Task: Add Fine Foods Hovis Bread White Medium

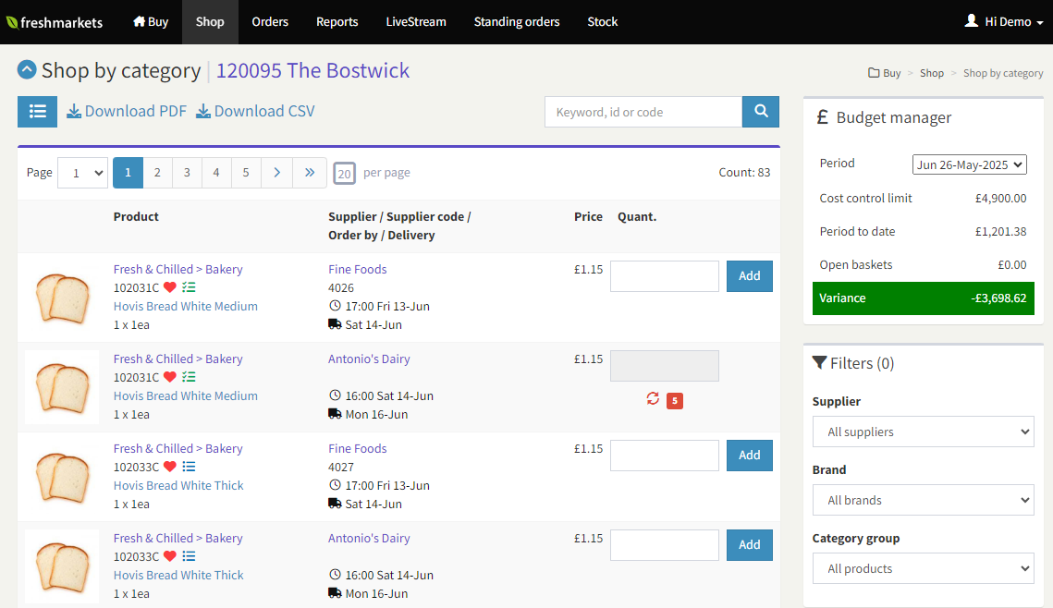Action: click(750, 275)
